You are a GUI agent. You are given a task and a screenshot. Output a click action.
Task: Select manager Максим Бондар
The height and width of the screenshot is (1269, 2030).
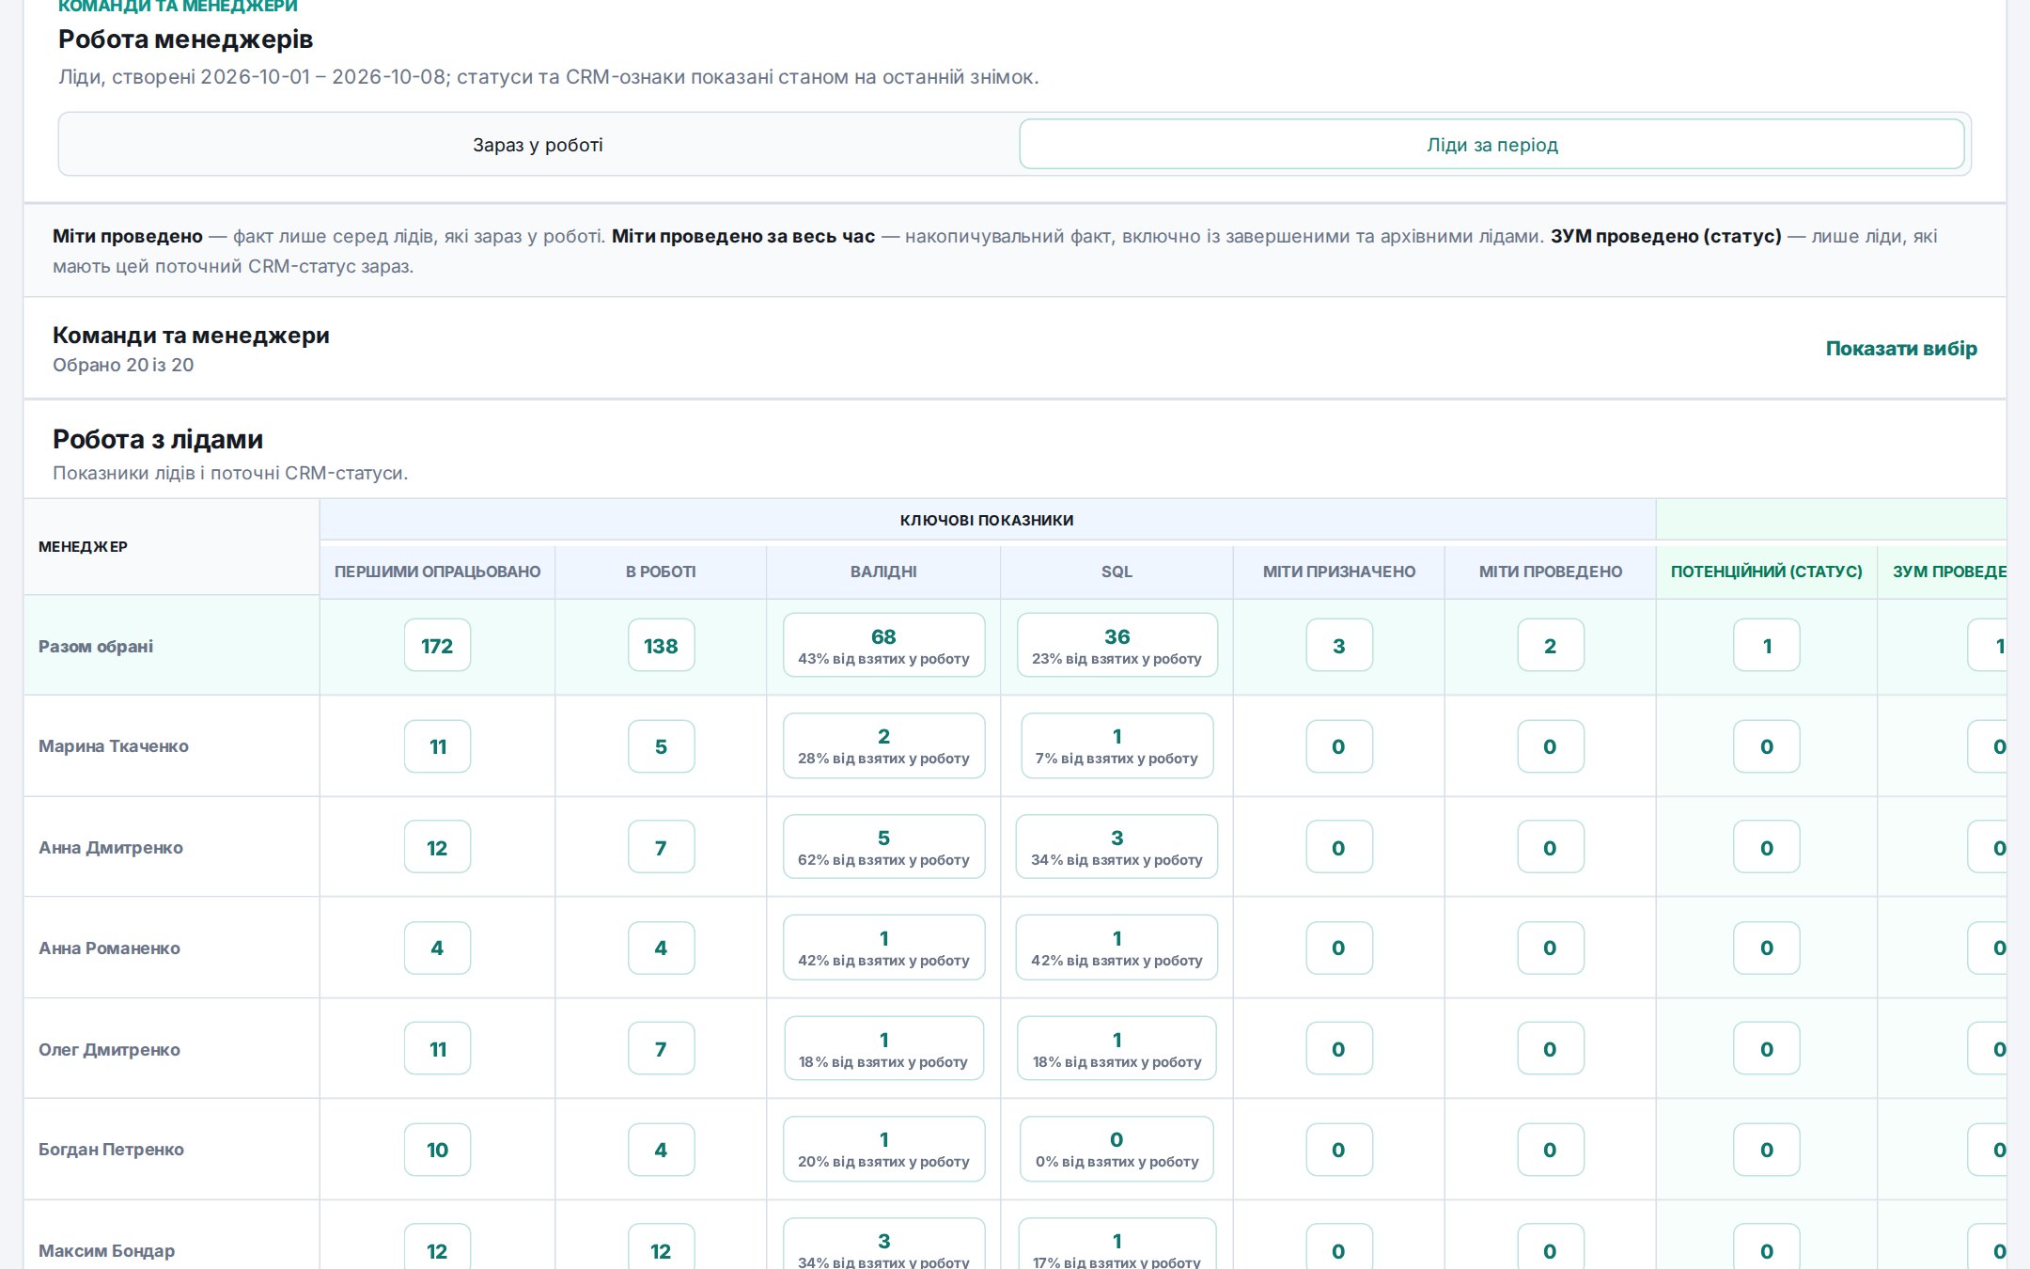click(106, 1251)
